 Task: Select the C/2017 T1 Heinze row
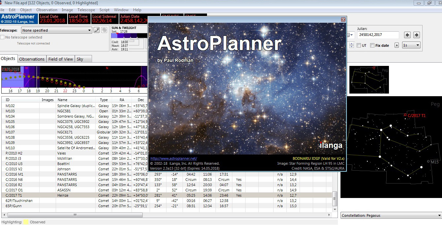click(167, 195)
